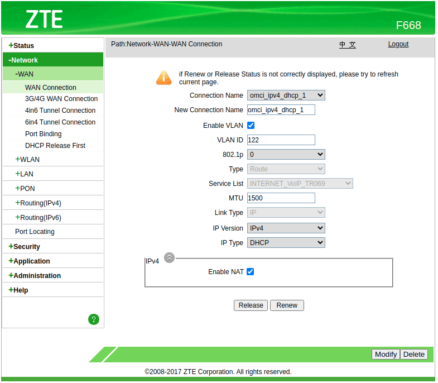Viewport: 438px width, 383px height.
Task: Open DHCP Release First page
Action: point(55,146)
